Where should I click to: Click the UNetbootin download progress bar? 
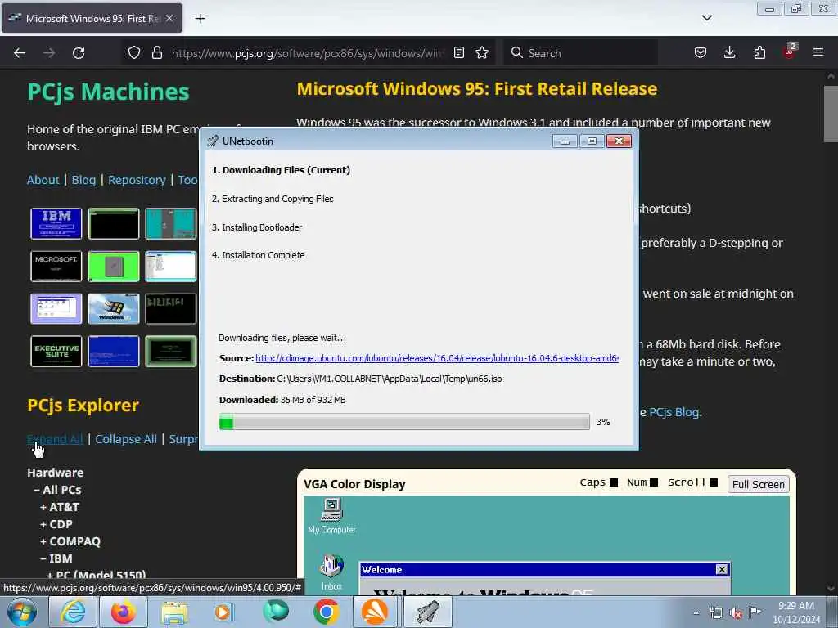tap(404, 422)
